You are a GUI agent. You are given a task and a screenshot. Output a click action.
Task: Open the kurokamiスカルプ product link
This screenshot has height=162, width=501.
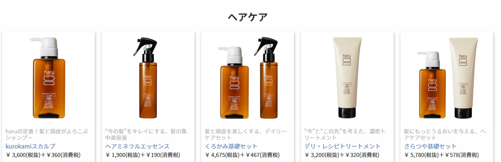(x=30, y=146)
